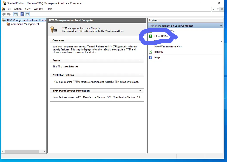Image resolution: width=227 pixels, height=162 pixels.
Task: Click the Clear TPM green arrow icon
Action: point(151,36)
